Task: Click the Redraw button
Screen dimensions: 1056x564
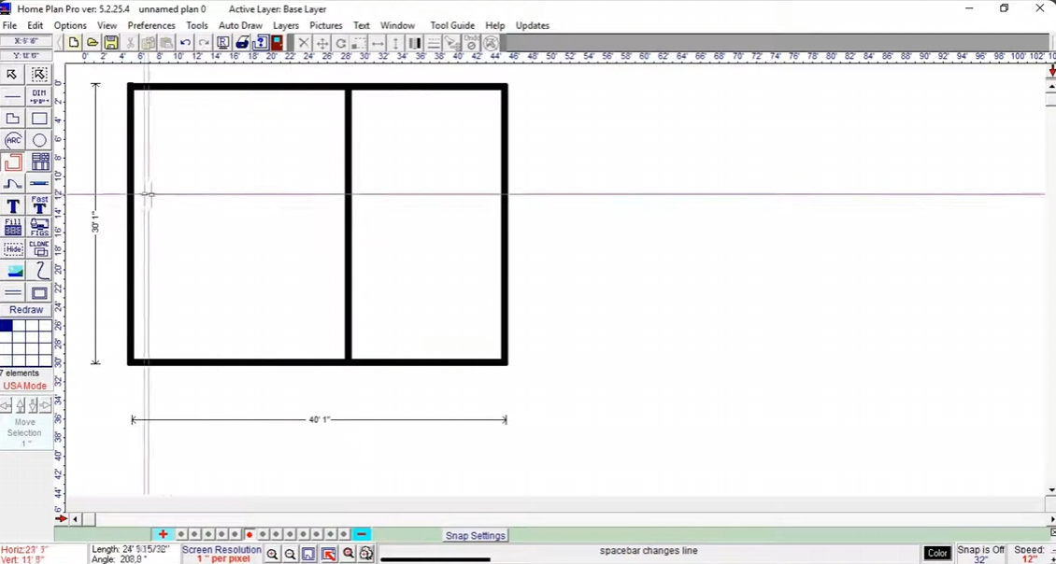Action: point(26,310)
